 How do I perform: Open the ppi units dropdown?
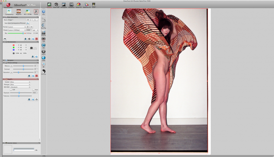tap(36, 30)
